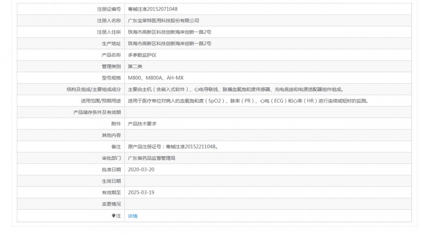Click the 其他内容 label
This screenshot has height=236, width=421.
click(111, 135)
